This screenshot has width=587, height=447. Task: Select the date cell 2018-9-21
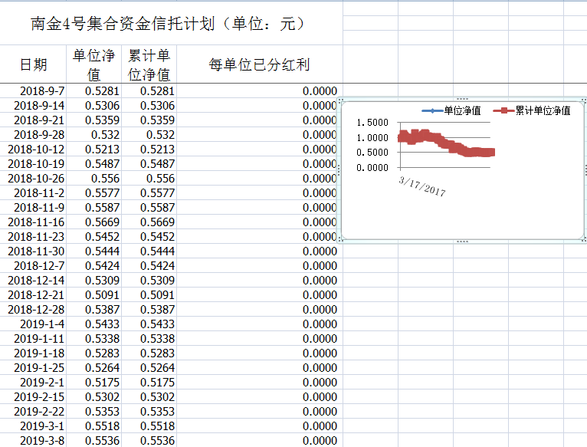click(x=33, y=120)
